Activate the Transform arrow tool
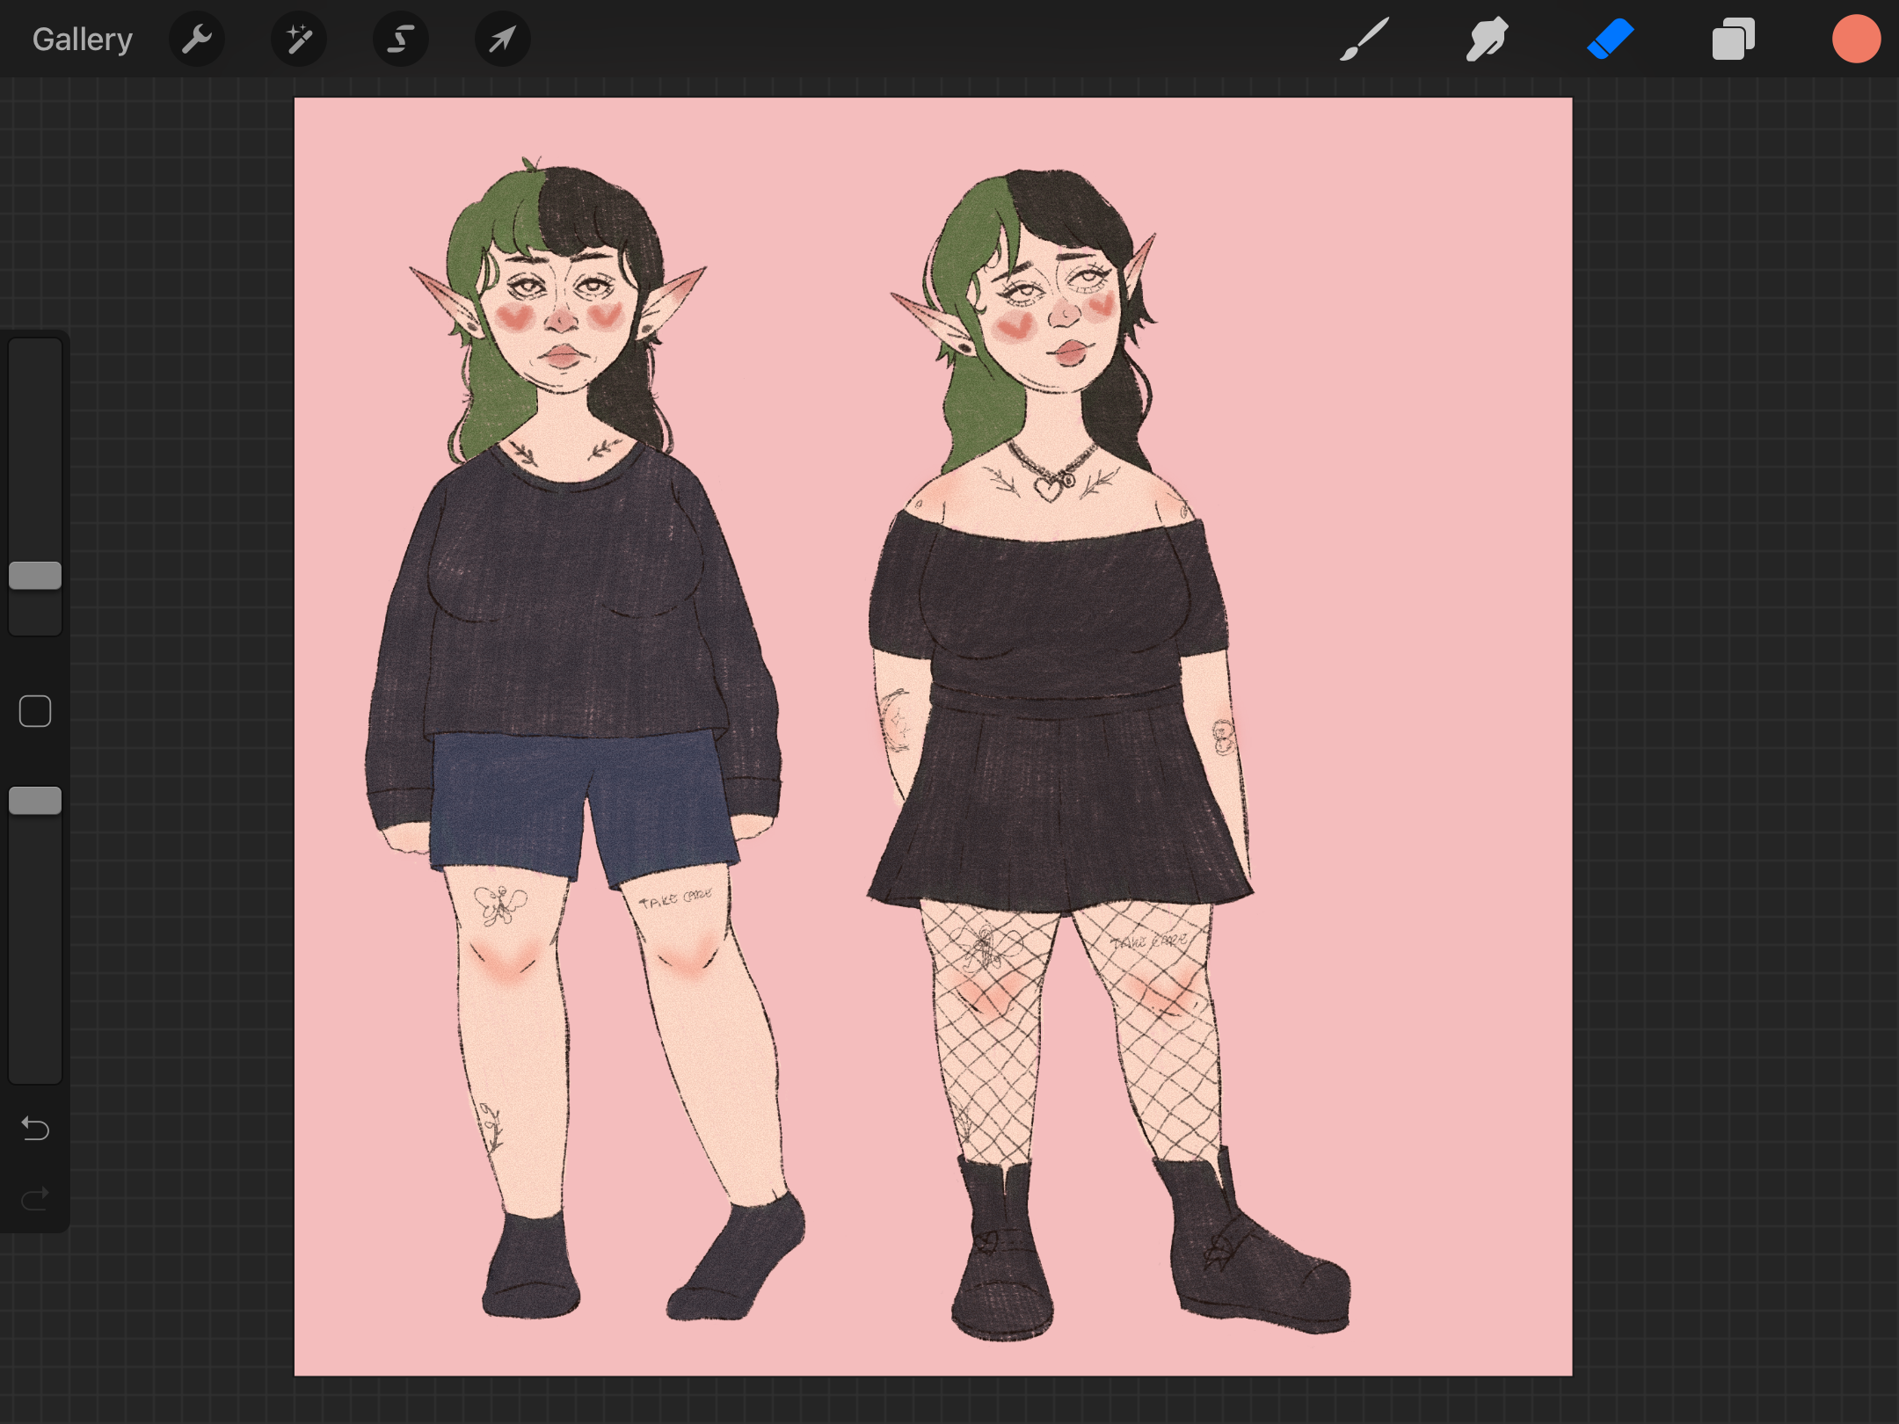The height and width of the screenshot is (1424, 1899). (502, 40)
